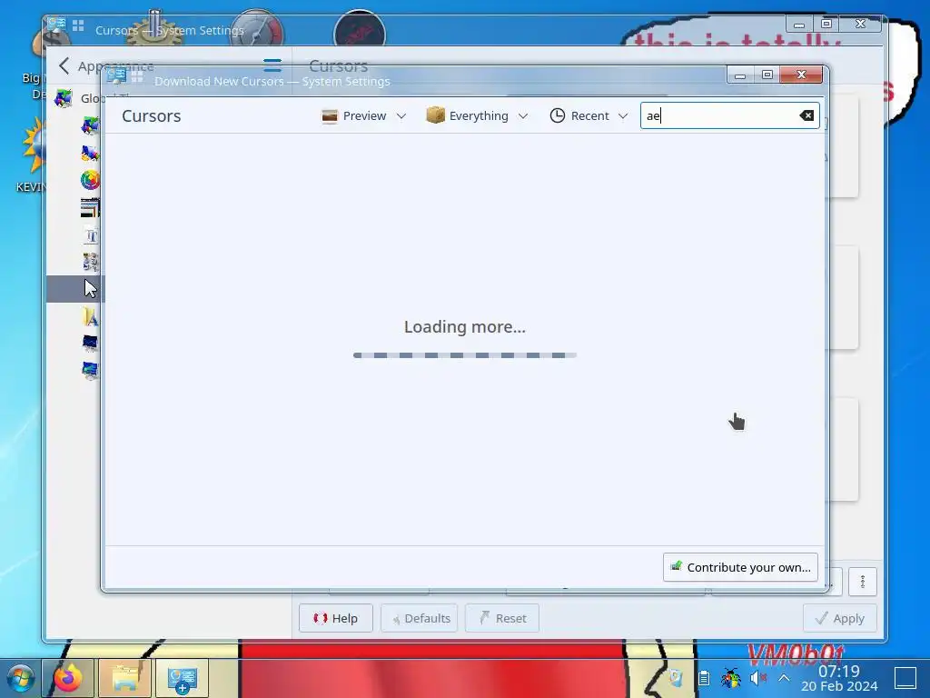Launch Firefox from the taskbar
The height and width of the screenshot is (698, 930).
point(67,678)
